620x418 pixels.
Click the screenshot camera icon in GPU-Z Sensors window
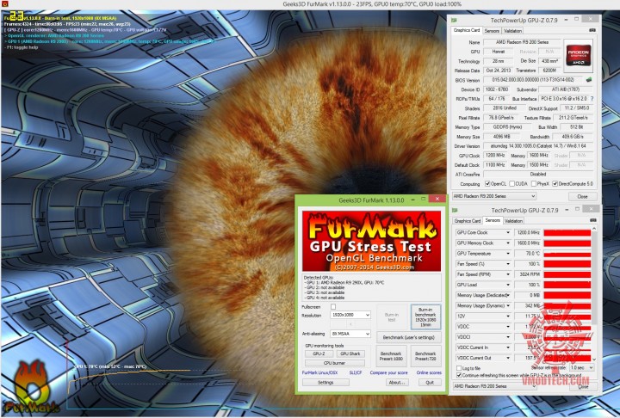coord(592,220)
